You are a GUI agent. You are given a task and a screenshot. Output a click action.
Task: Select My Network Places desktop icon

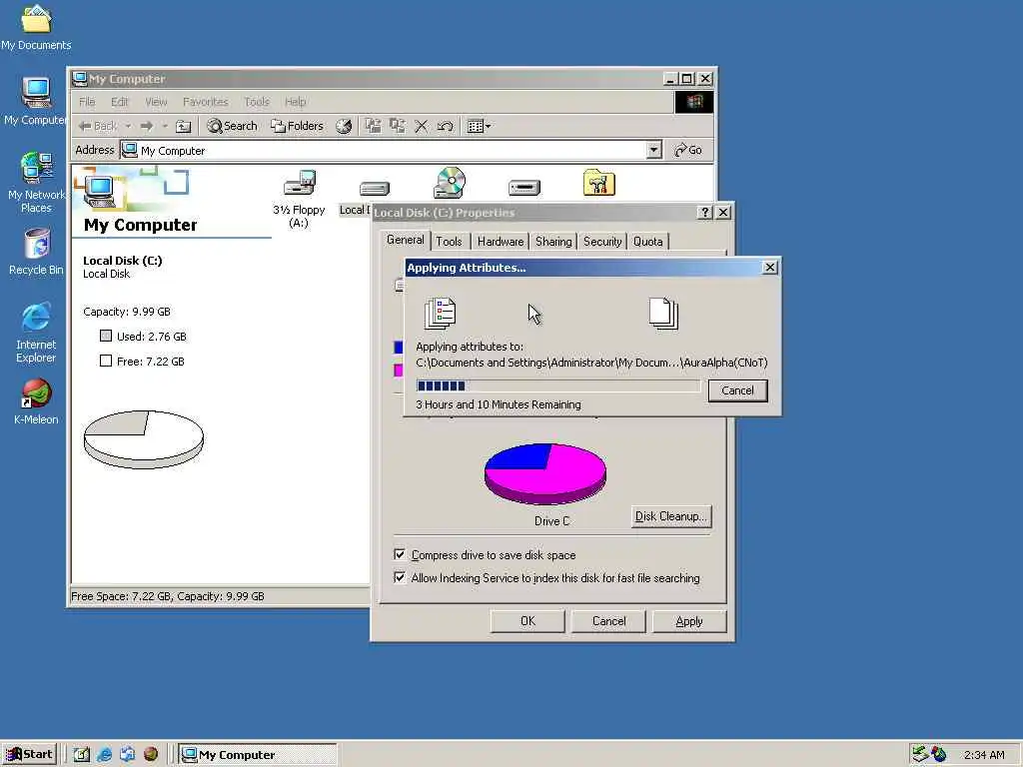(x=36, y=182)
